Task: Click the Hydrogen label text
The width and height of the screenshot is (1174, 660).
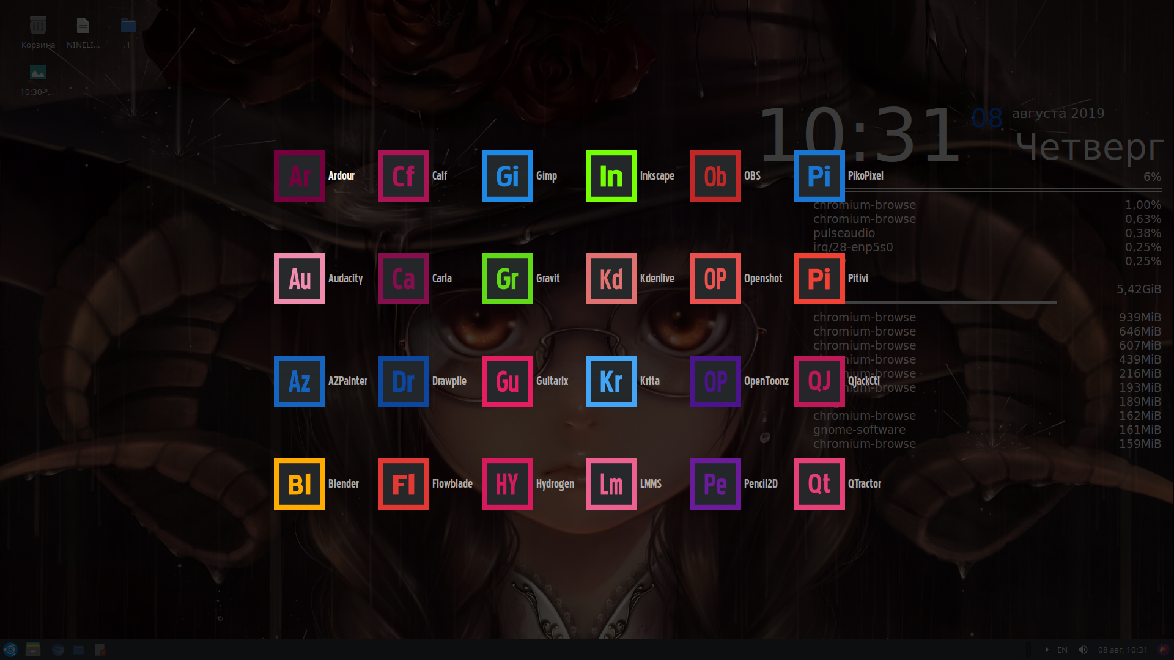Action: click(555, 484)
